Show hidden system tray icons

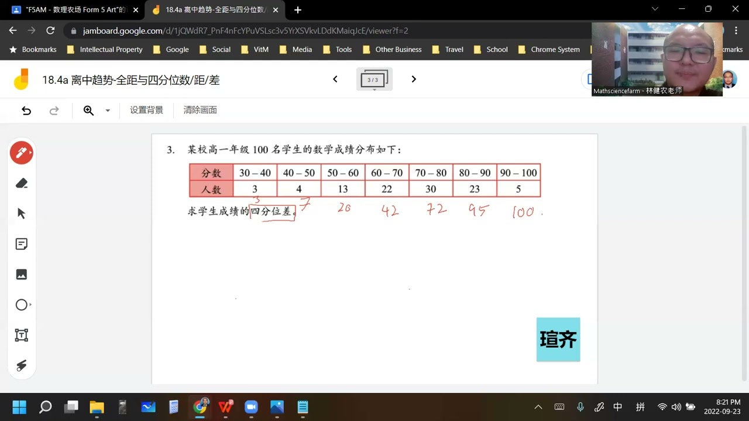pos(538,407)
